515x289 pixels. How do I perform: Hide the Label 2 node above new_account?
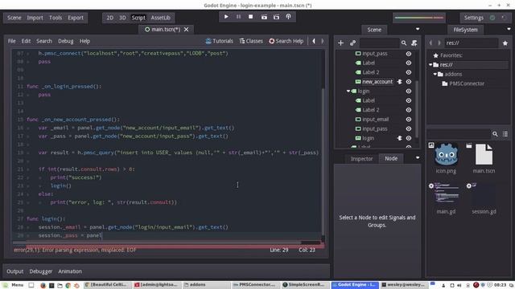coord(409,72)
